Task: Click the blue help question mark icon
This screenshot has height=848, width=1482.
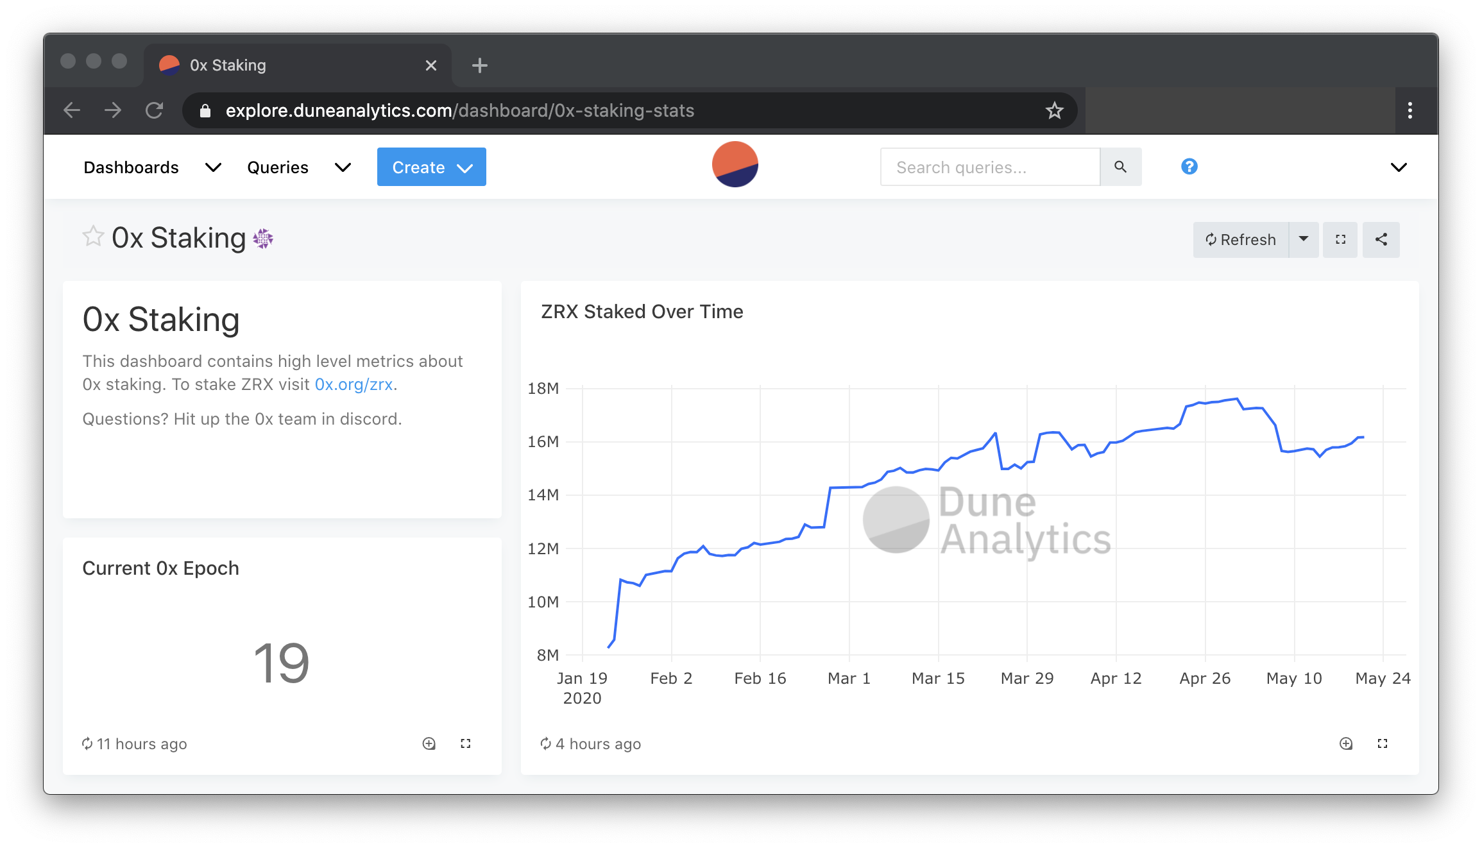Action: pos(1189,167)
